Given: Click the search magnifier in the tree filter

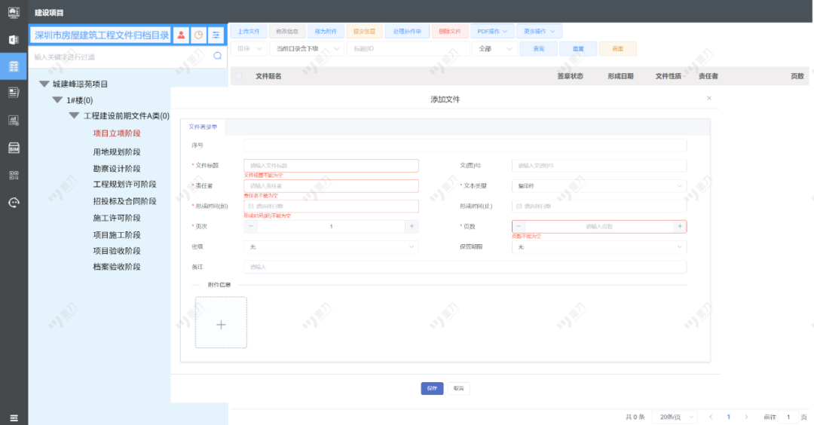Looking at the screenshot, I should coord(218,56).
